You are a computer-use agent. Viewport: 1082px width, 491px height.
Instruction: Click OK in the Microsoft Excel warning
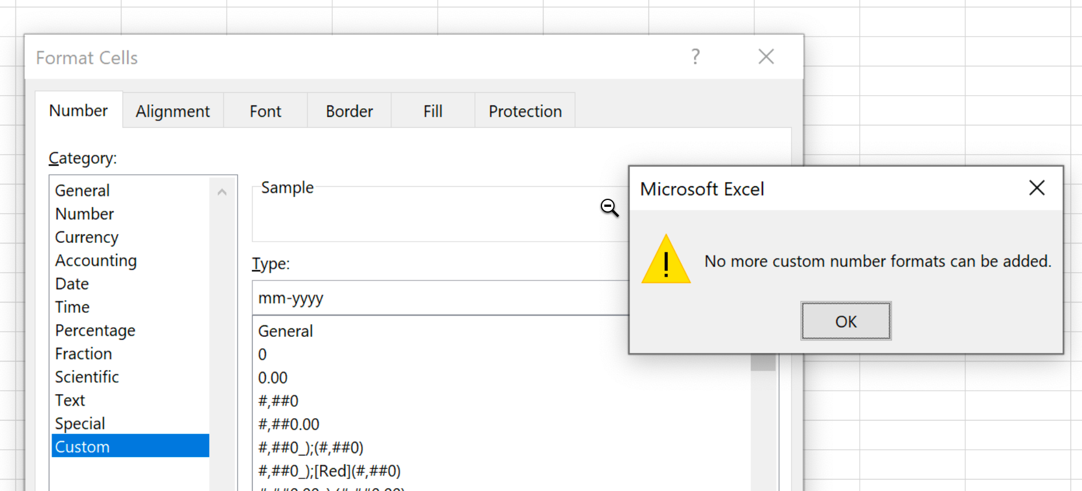pyautogui.click(x=846, y=321)
